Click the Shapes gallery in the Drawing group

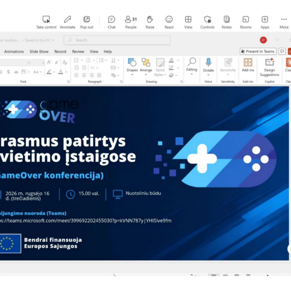click(x=132, y=67)
